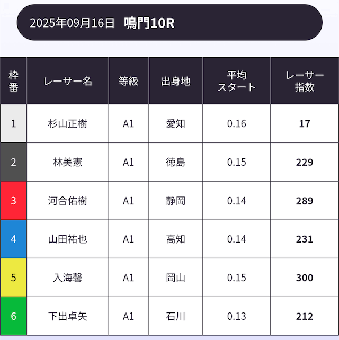The width and height of the screenshot is (339, 340).
Task: Select racer 河合佑樹's name
Action: [x=68, y=201]
